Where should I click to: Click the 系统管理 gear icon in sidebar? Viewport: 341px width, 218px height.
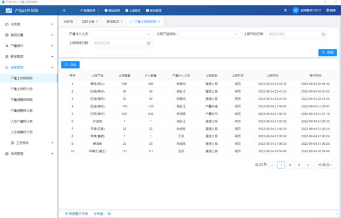click(7, 153)
